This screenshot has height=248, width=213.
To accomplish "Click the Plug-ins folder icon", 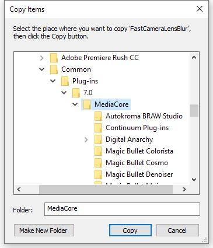I will [x=65, y=81].
